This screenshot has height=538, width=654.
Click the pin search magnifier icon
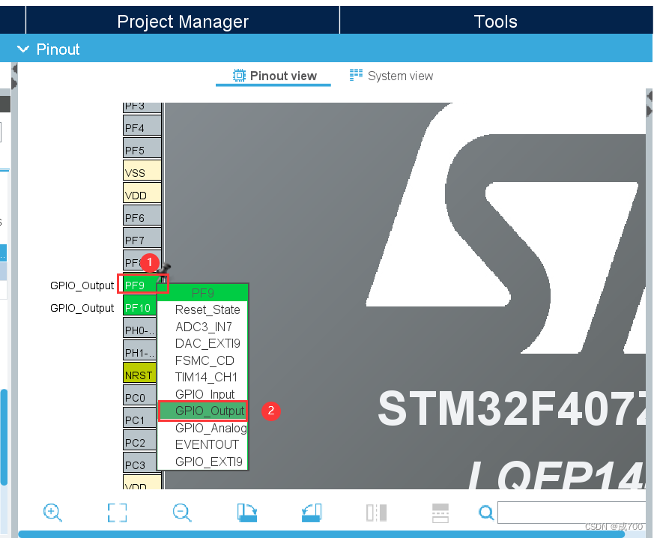point(486,513)
